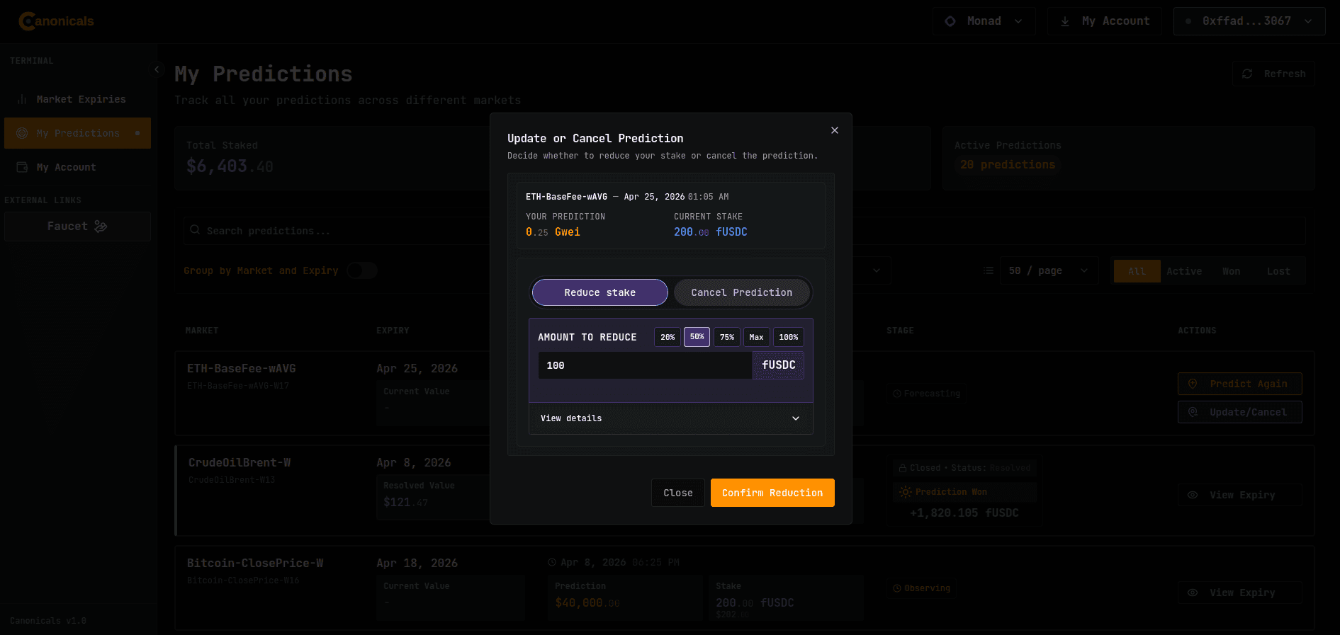1340x635 pixels.
Task: Click the fUSDC unit label in input
Action: (779, 365)
